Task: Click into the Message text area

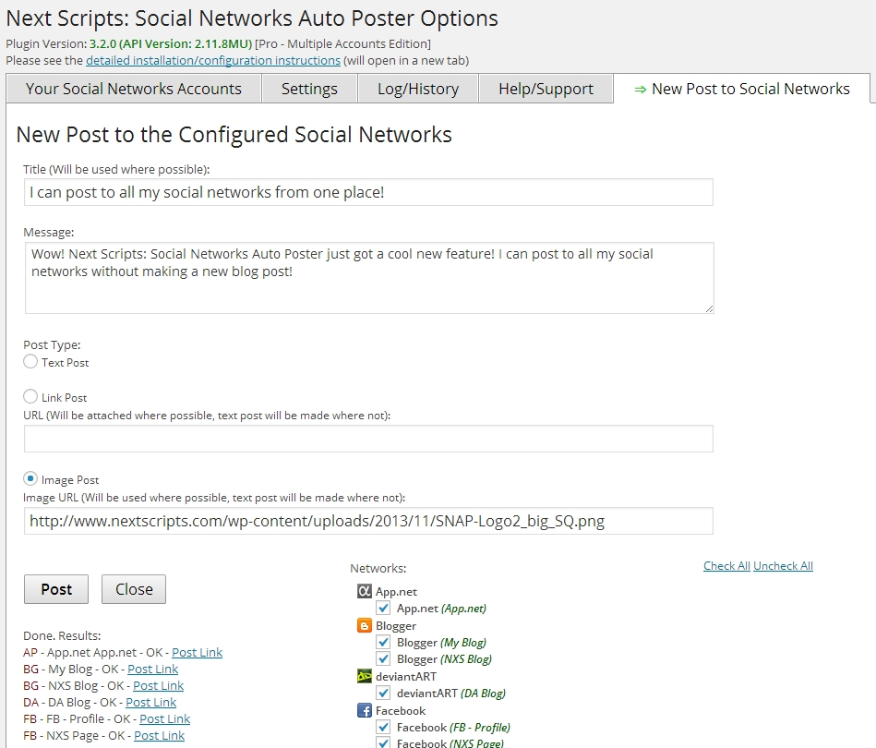Action: coord(369,278)
